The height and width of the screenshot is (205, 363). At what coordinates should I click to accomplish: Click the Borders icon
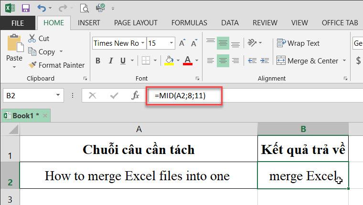(x=146, y=61)
